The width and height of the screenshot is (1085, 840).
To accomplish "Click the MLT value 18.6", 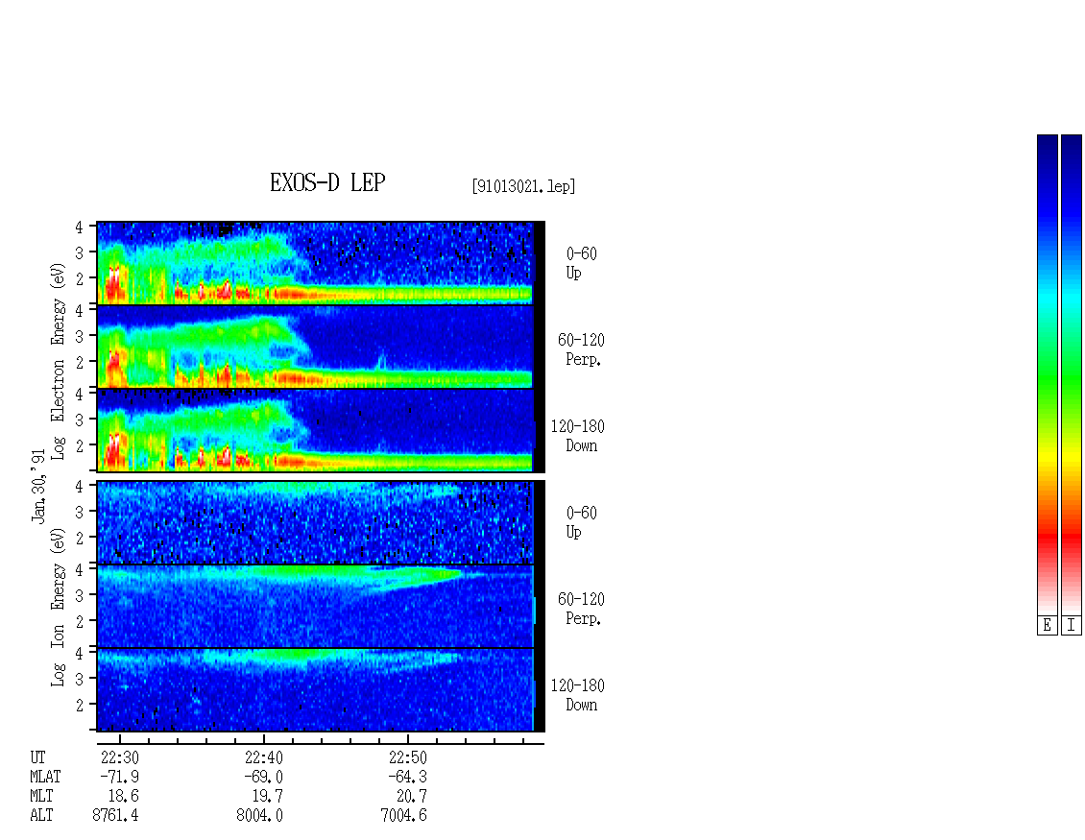I will [123, 797].
